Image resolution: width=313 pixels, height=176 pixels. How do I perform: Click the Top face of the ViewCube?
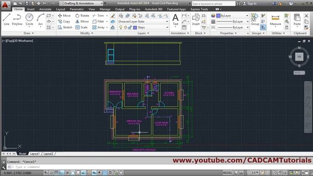(x=299, y=57)
